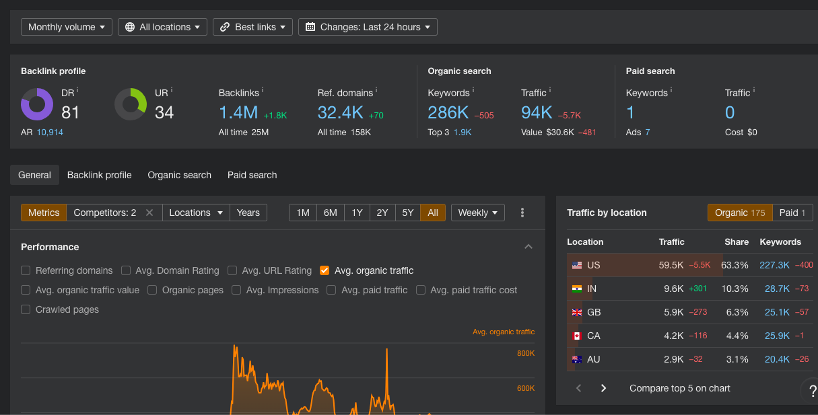Open the Weekly interval dropdown

(x=478, y=213)
